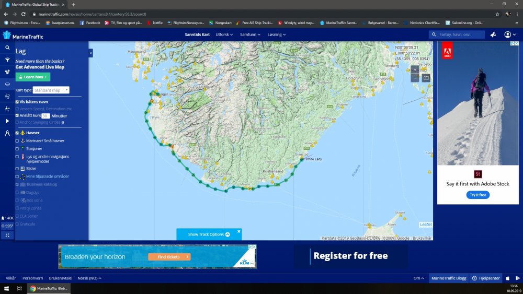Close the Show Track Options bar

click(239, 231)
